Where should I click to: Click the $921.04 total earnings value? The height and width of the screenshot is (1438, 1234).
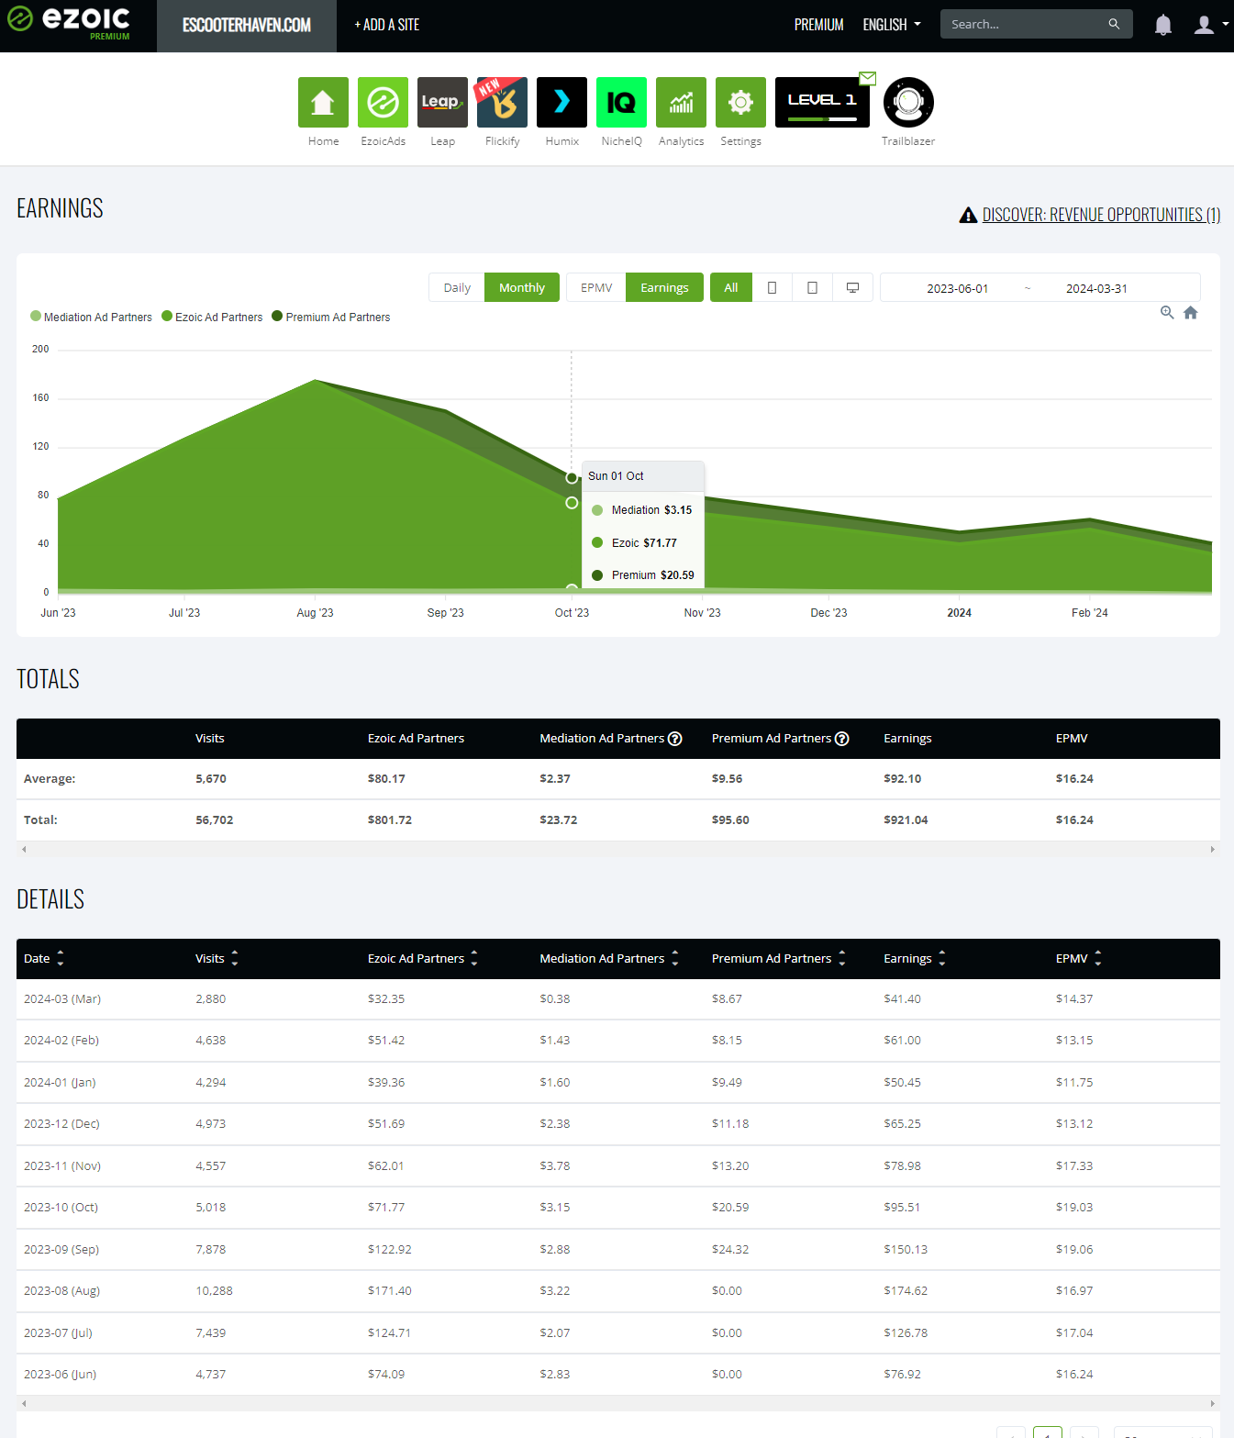click(906, 819)
